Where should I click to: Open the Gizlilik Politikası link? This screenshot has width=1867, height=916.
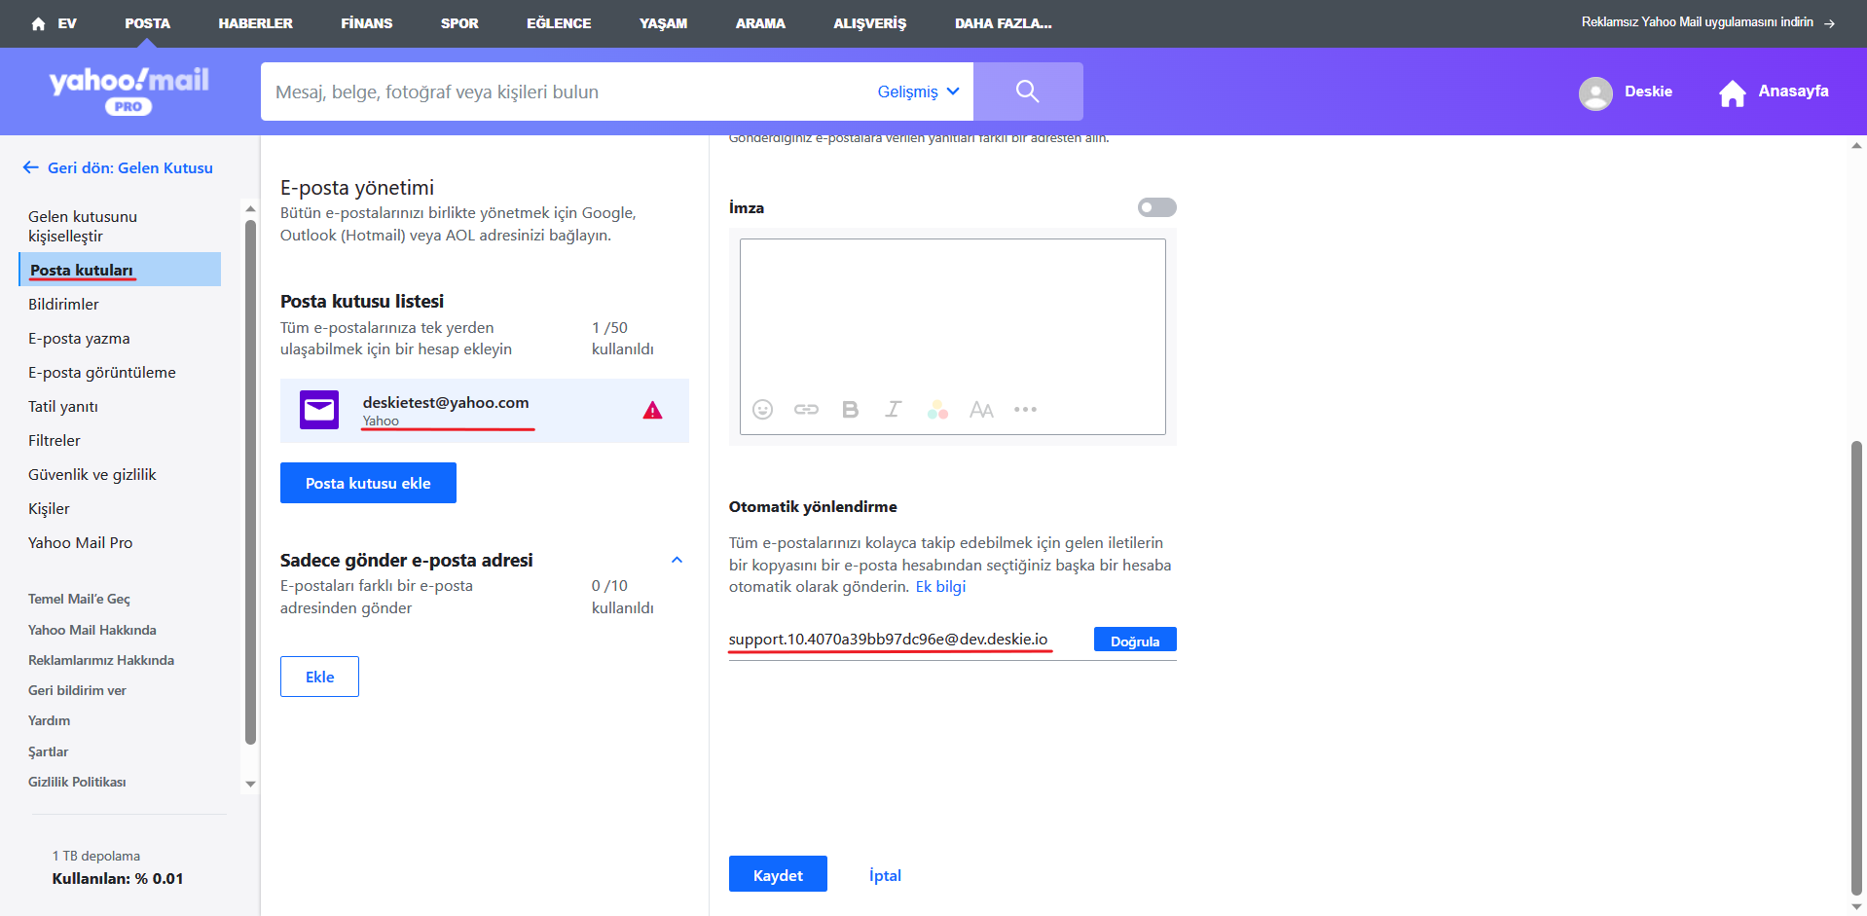(x=77, y=782)
